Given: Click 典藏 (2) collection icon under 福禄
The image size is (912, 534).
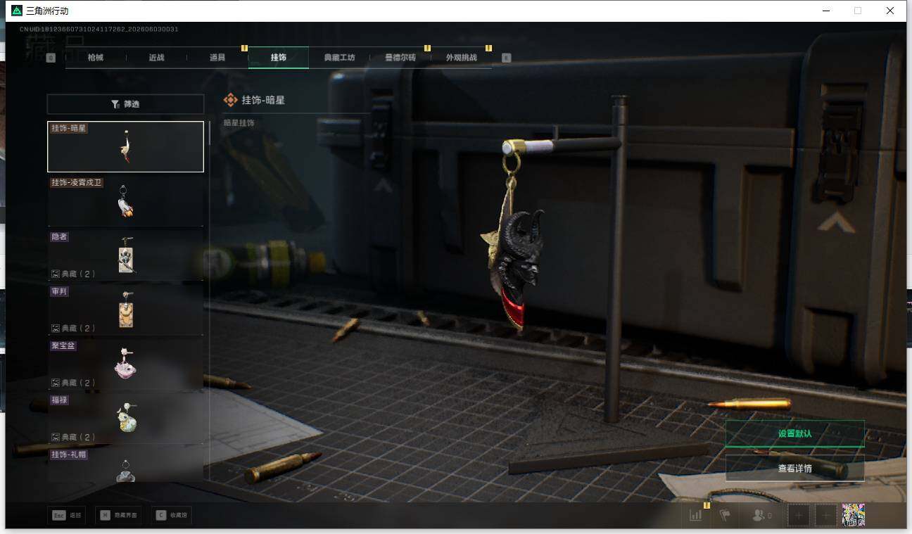Looking at the screenshot, I should [x=56, y=437].
